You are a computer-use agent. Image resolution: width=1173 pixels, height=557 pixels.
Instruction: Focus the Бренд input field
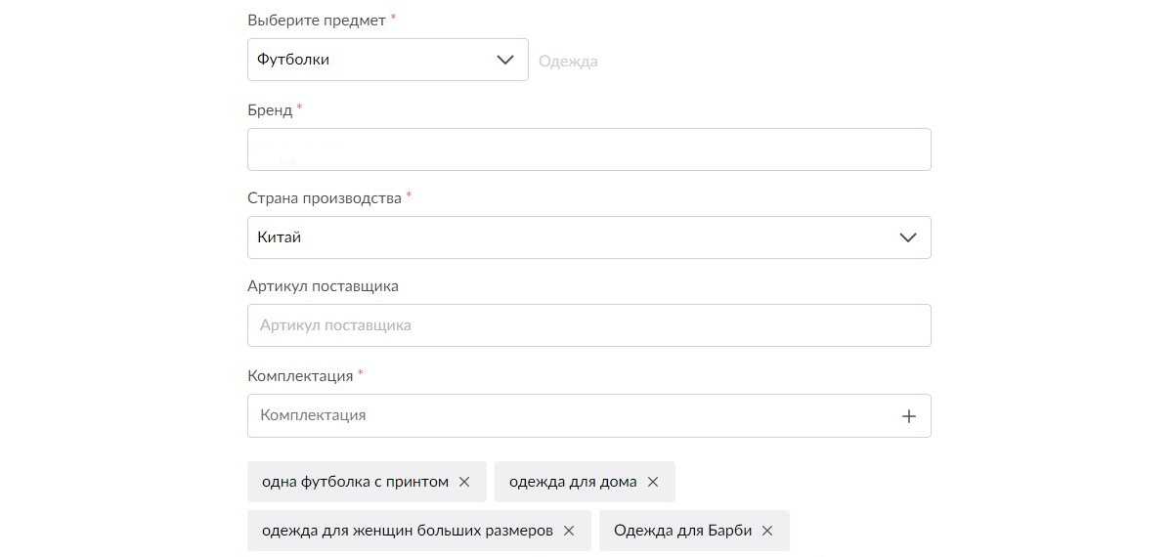click(x=588, y=150)
